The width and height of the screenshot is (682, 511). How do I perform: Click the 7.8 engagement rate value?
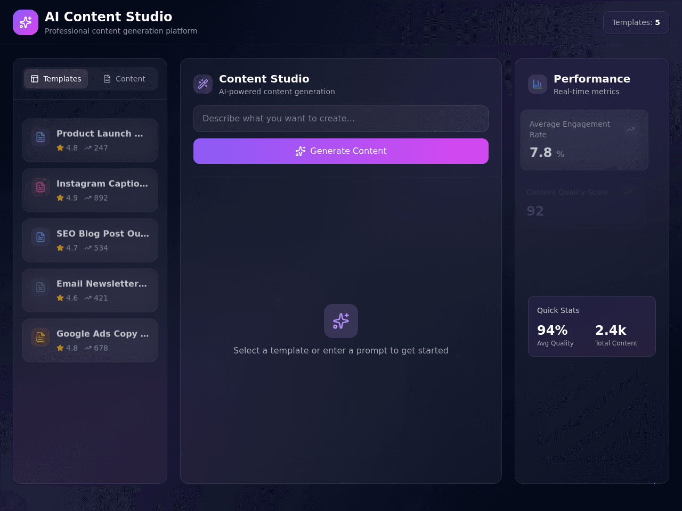541,153
